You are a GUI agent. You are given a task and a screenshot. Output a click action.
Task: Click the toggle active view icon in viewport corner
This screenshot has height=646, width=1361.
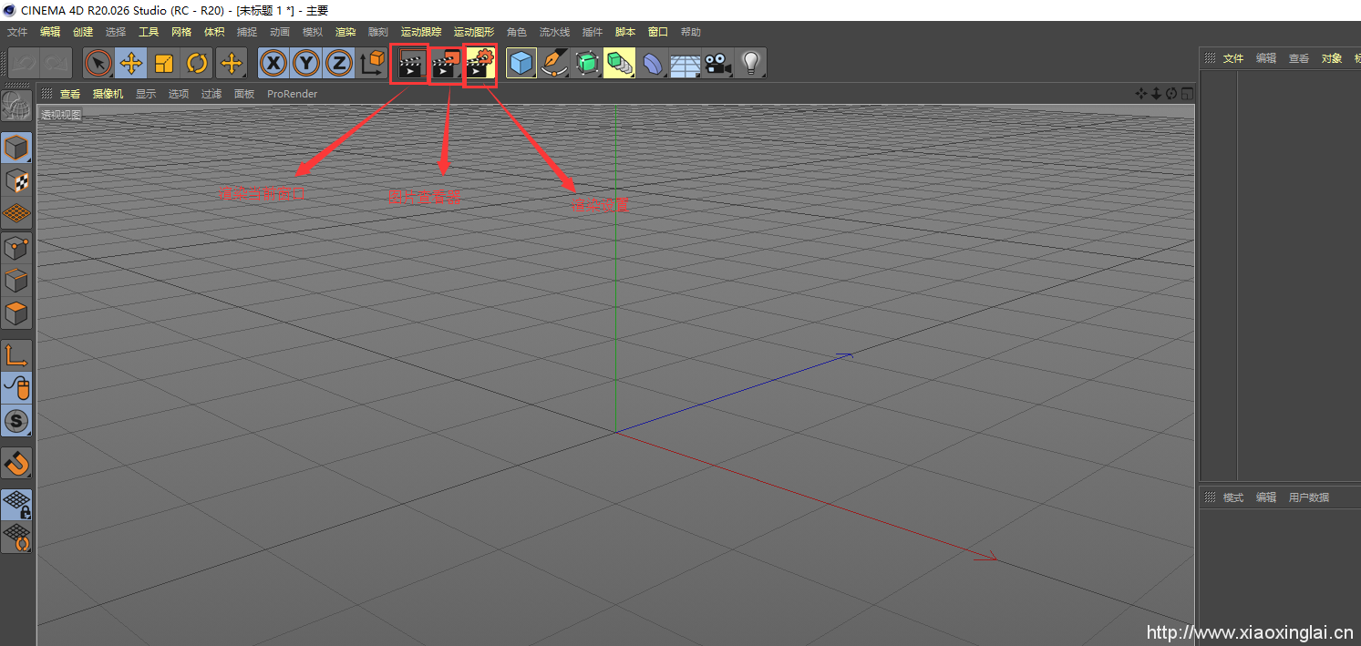tap(1187, 94)
